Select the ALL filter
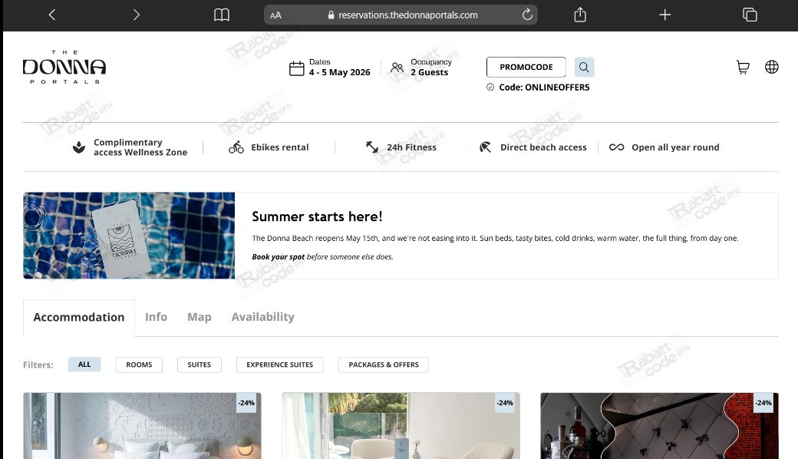The height and width of the screenshot is (459, 798). [x=84, y=365]
